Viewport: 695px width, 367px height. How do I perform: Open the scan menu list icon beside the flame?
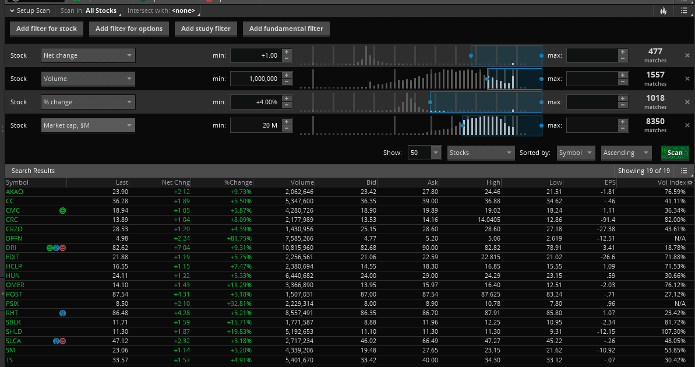click(x=683, y=10)
